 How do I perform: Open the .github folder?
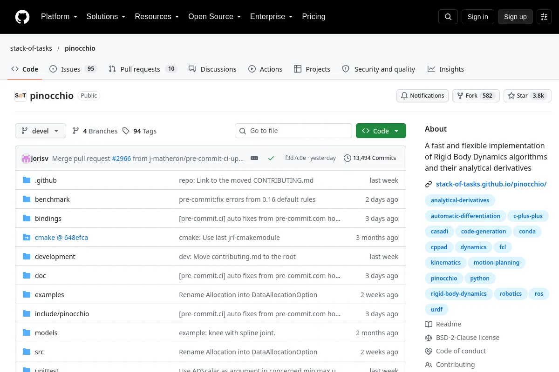pyautogui.click(x=46, y=180)
